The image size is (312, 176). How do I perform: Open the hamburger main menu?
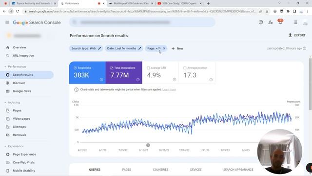click(7, 22)
